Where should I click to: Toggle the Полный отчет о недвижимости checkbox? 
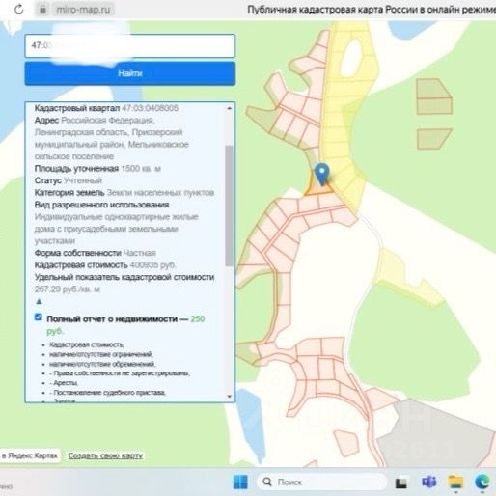point(39,317)
